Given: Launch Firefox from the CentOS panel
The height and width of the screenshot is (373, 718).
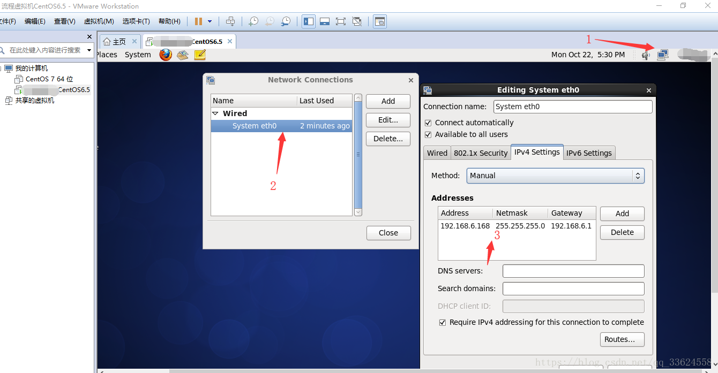Looking at the screenshot, I should click(x=166, y=55).
